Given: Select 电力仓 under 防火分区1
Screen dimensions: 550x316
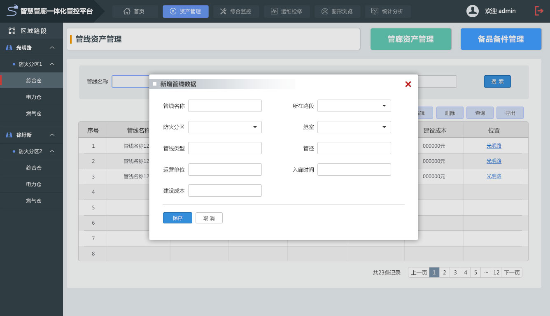Looking at the screenshot, I should 34,97.
